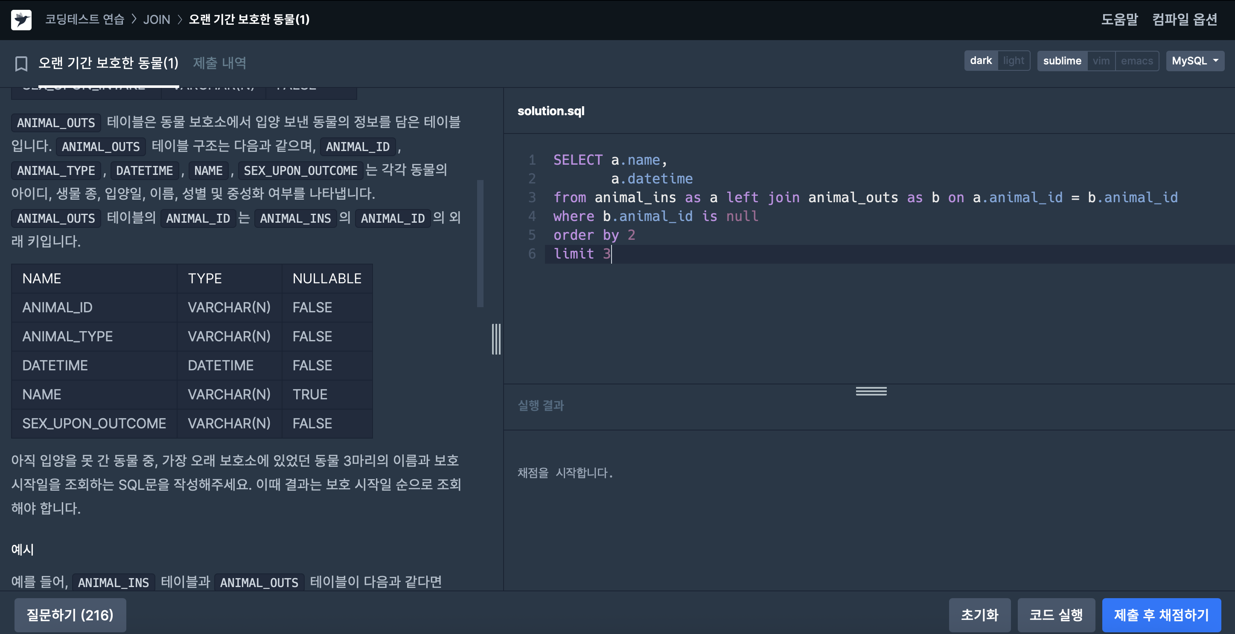Switch keymap to emacs
The image size is (1235, 634).
pyautogui.click(x=1137, y=61)
